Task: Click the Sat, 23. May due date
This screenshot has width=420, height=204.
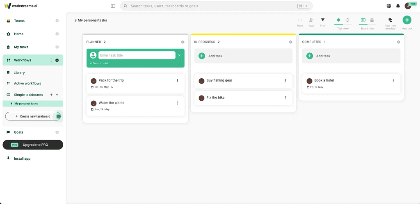Action: [100, 87]
